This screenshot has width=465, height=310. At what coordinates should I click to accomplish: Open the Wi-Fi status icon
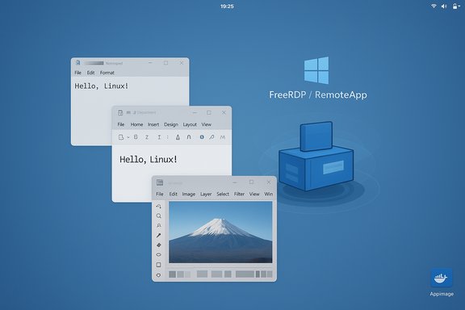434,6
